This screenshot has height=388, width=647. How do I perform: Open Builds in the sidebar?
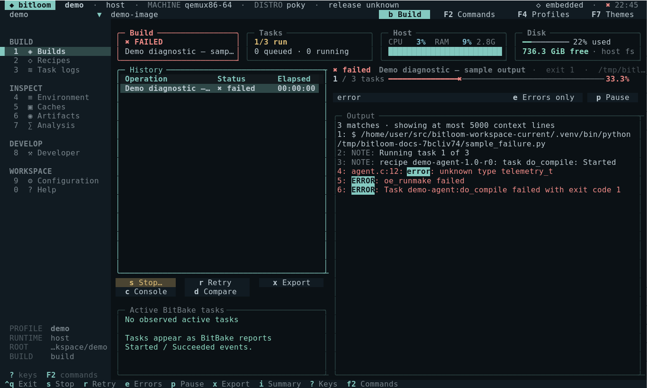click(x=55, y=51)
